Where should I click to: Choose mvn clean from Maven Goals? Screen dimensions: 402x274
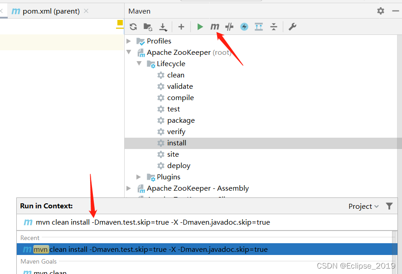(x=50, y=272)
